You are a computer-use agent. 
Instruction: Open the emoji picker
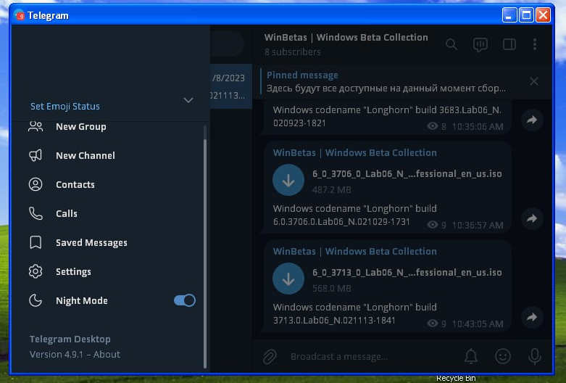click(x=502, y=356)
